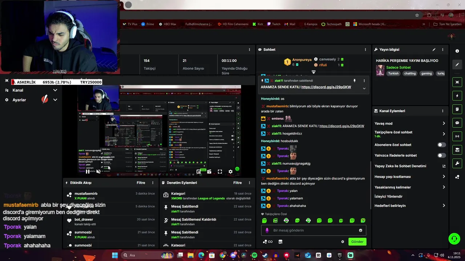Click the Ara taskbar search box
The image size is (465, 261).
click(147, 255)
